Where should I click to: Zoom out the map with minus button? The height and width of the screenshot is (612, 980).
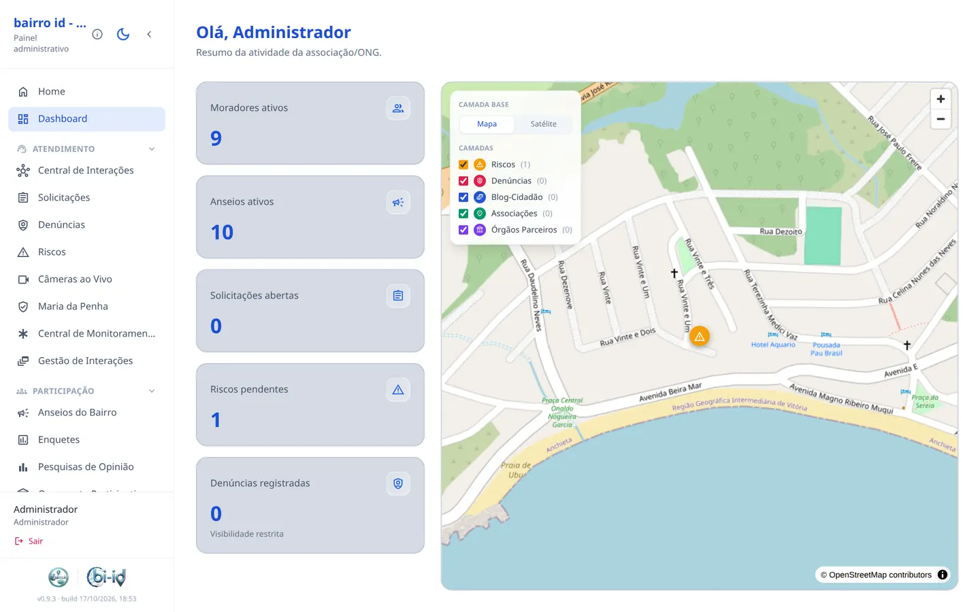click(941, 119)
